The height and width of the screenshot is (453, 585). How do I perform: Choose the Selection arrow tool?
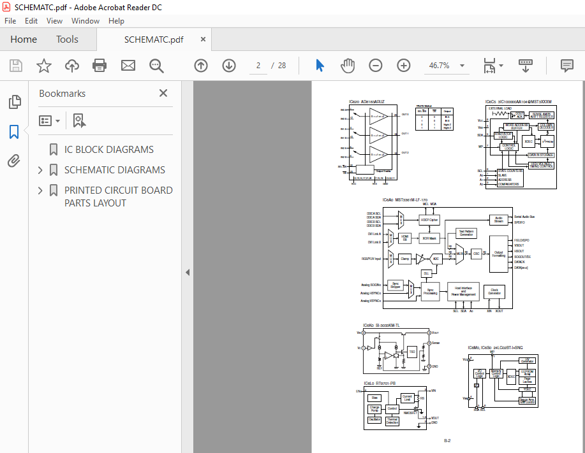[x=320, y=66]
